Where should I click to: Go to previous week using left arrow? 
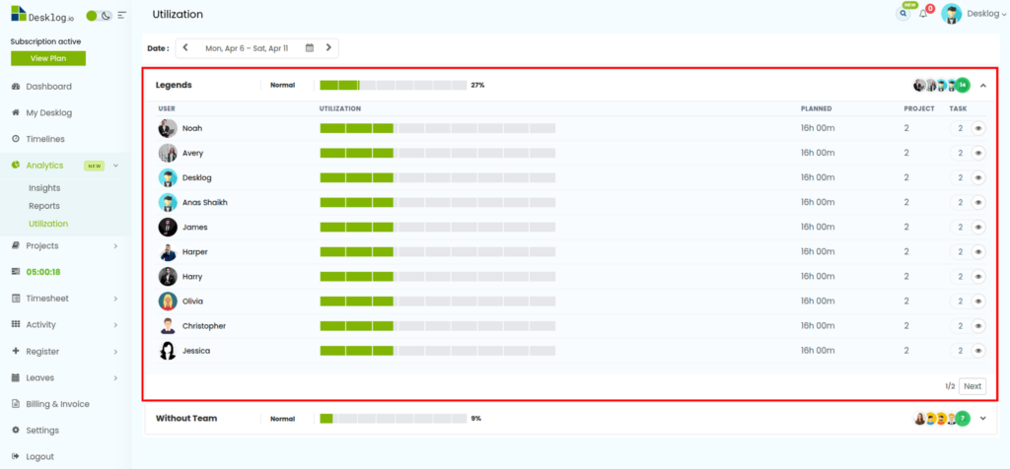(x=185, y=47)
